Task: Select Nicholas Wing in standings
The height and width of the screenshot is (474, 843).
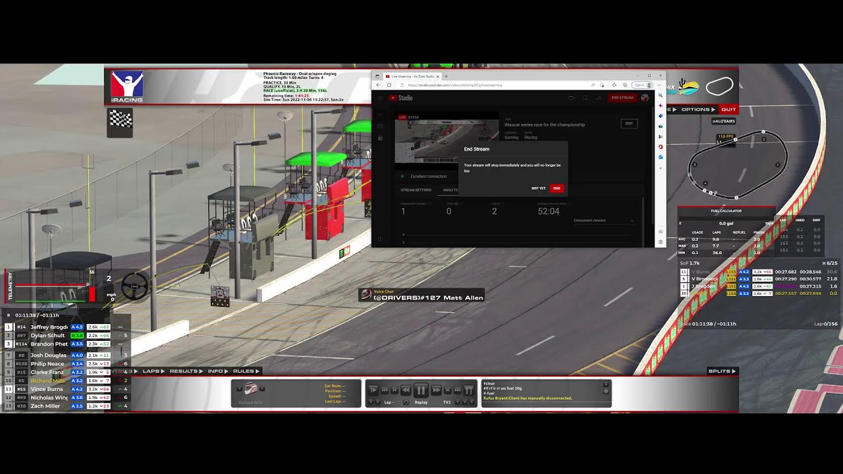Action: tap(49, 398)
